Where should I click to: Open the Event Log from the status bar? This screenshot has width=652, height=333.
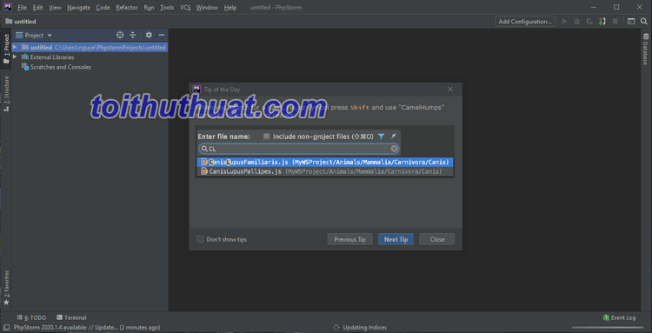click(619, 317)
